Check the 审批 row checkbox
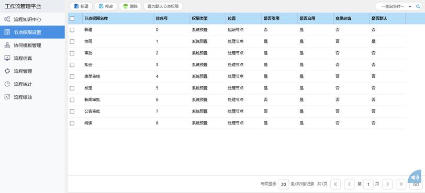 coord(72,53)
